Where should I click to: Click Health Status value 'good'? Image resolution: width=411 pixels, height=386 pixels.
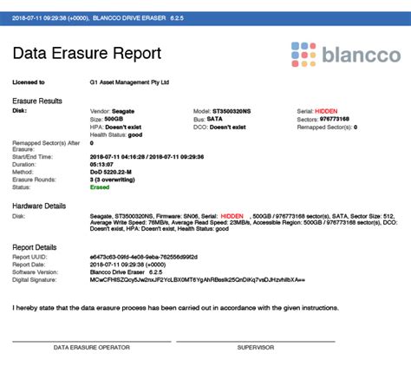(135, 135)
